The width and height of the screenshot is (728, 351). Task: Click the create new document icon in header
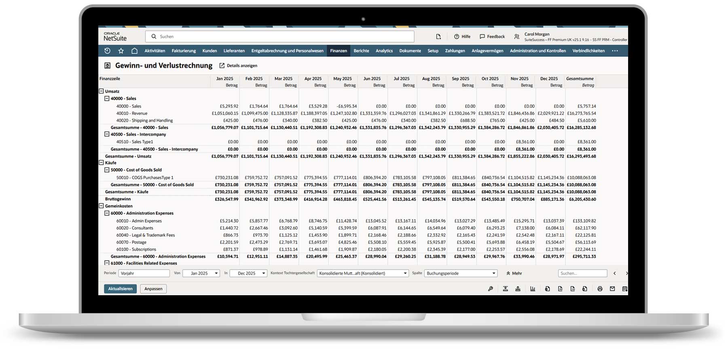pyautogui.click(x=438, y=36)
